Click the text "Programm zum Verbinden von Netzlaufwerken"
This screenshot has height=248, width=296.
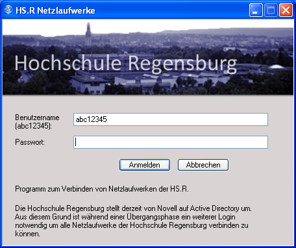[x=86, y=189]
